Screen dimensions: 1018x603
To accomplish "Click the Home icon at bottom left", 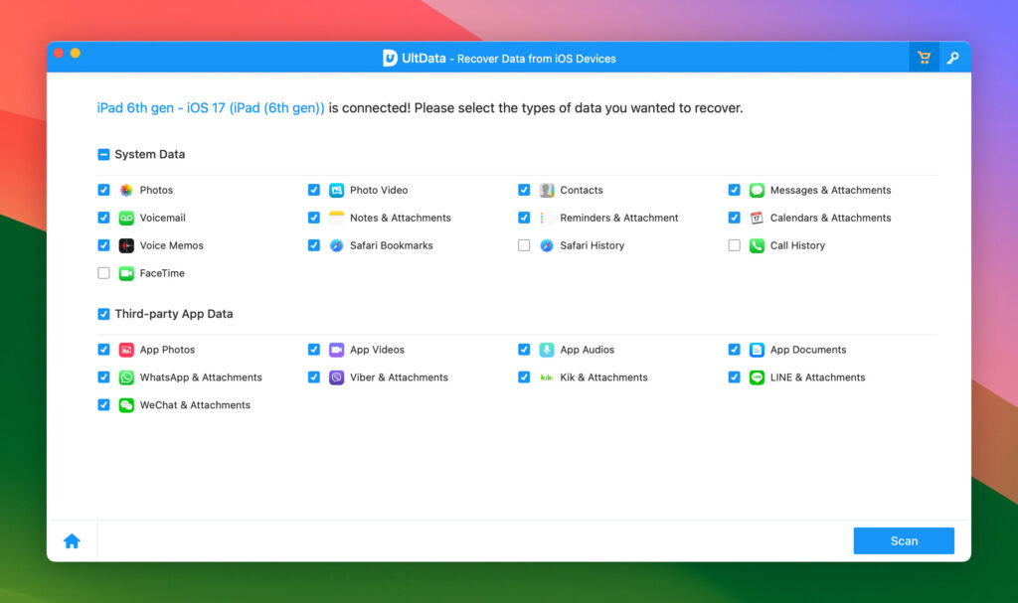I will click(72, 540).
